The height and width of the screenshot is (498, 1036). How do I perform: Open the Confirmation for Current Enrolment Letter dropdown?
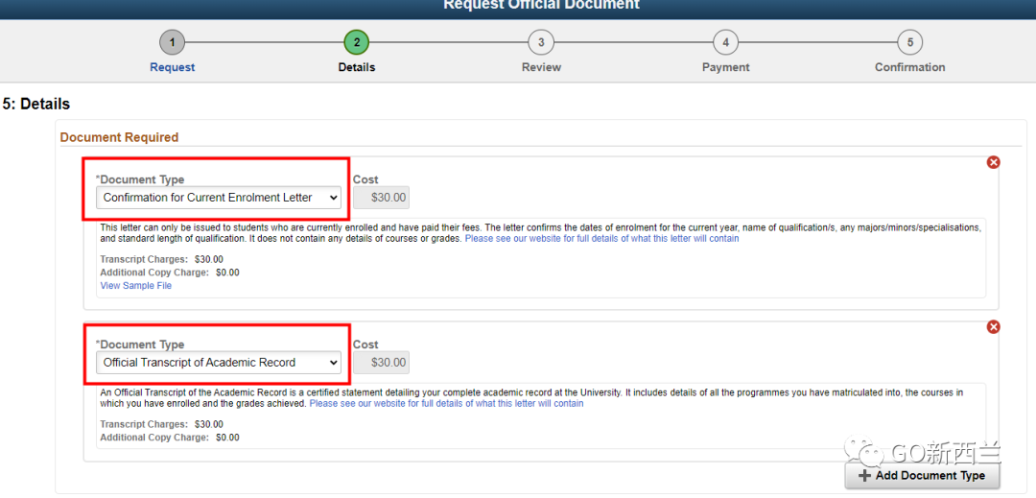point(219,198)
